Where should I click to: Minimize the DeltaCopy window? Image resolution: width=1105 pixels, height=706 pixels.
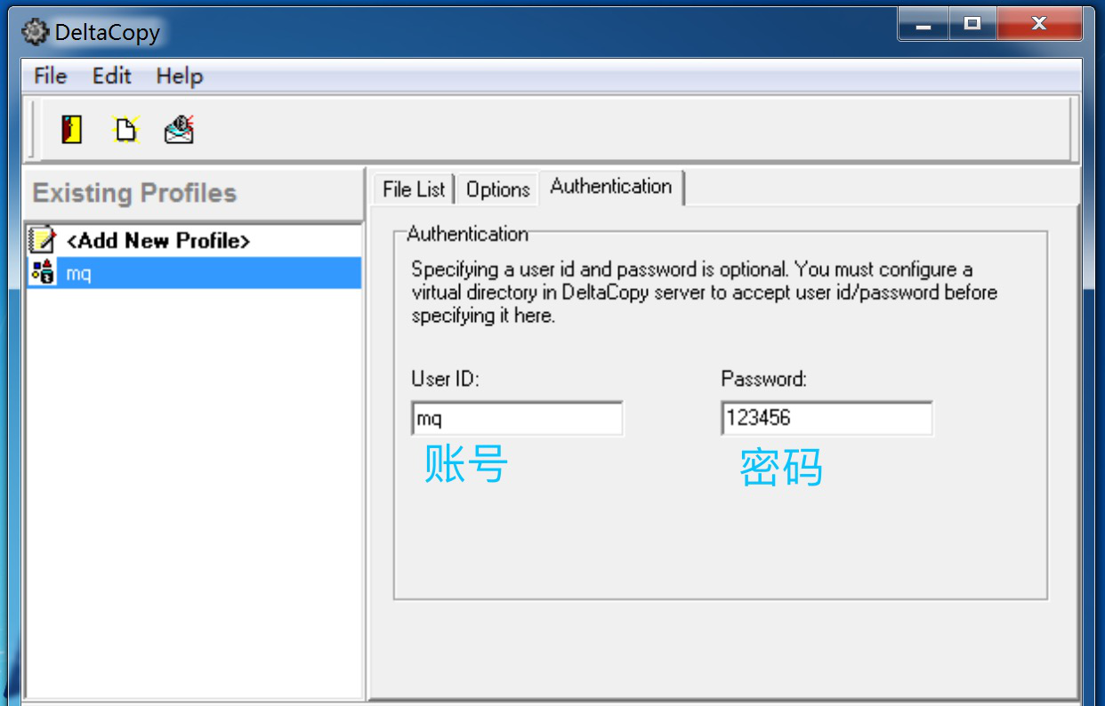pyautogui.click(x=924, y=25)
